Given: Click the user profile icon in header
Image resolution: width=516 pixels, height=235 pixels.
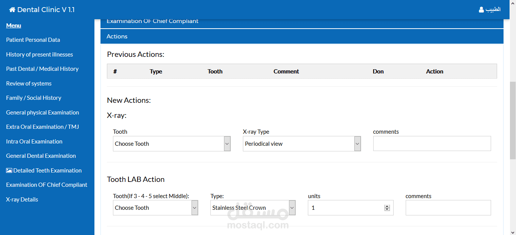Looking at the screenshot, I should 481,10.
